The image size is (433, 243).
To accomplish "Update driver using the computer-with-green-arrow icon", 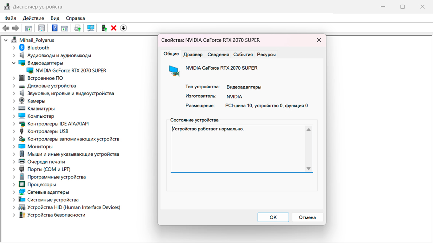I will pyautogui.click(x=104, y=28).
